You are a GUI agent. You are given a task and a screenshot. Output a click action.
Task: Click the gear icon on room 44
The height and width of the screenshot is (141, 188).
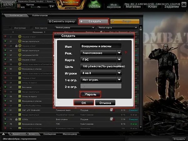click(x=20, y=50)
